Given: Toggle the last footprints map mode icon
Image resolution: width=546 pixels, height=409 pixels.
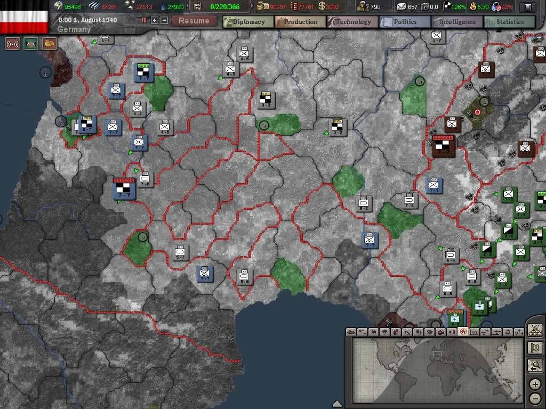Looking at the screenshot, I should pyautogui.click(x=519, y=332).
